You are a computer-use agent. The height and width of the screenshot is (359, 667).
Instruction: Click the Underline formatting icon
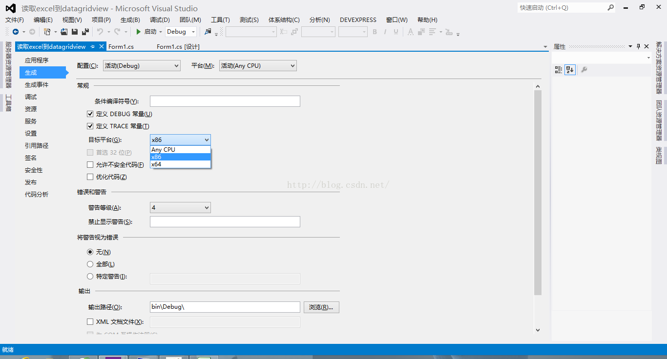[396, 32]
